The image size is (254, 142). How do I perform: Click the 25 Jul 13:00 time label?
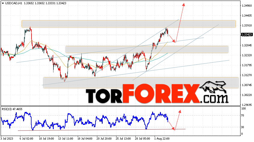click(x=123, y=139)
